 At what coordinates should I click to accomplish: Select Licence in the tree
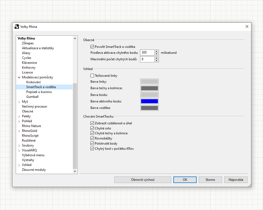(x=27, y=72)
